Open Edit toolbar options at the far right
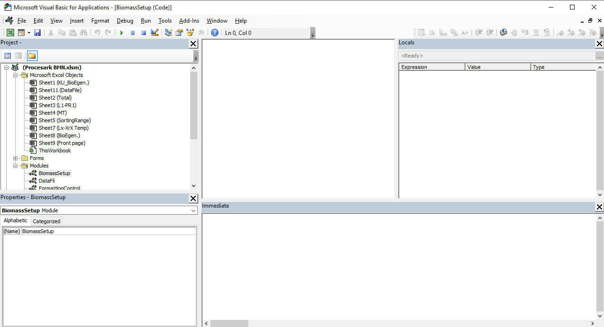604x327 pixels. (x=602, y=33)
